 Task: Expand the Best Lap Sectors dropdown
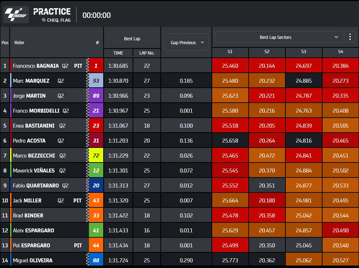coord(279,37)
